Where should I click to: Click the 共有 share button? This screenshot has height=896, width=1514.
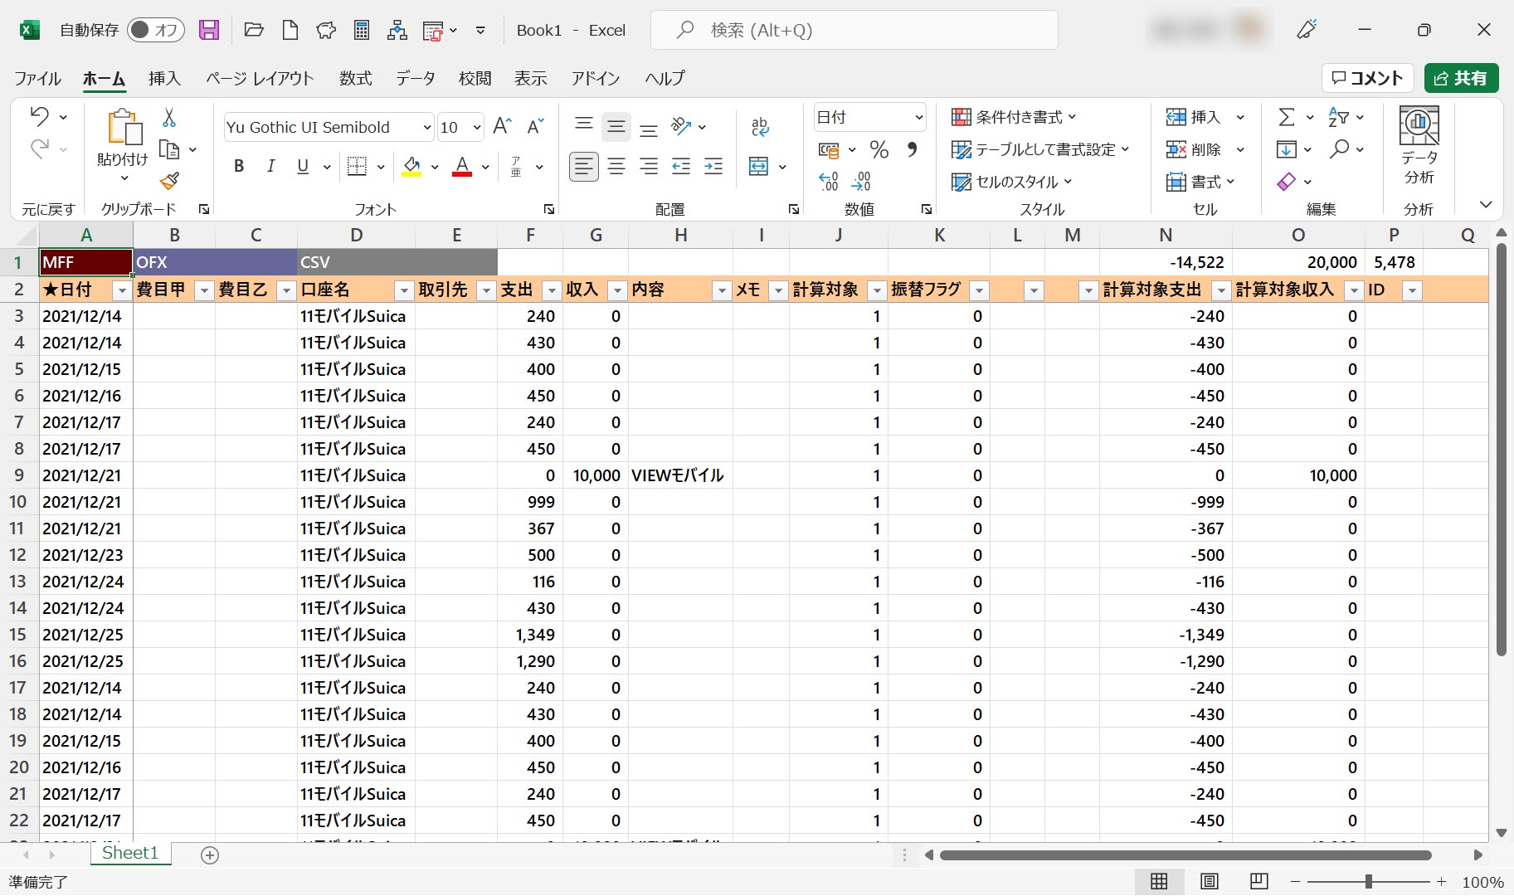(1461, 78)
